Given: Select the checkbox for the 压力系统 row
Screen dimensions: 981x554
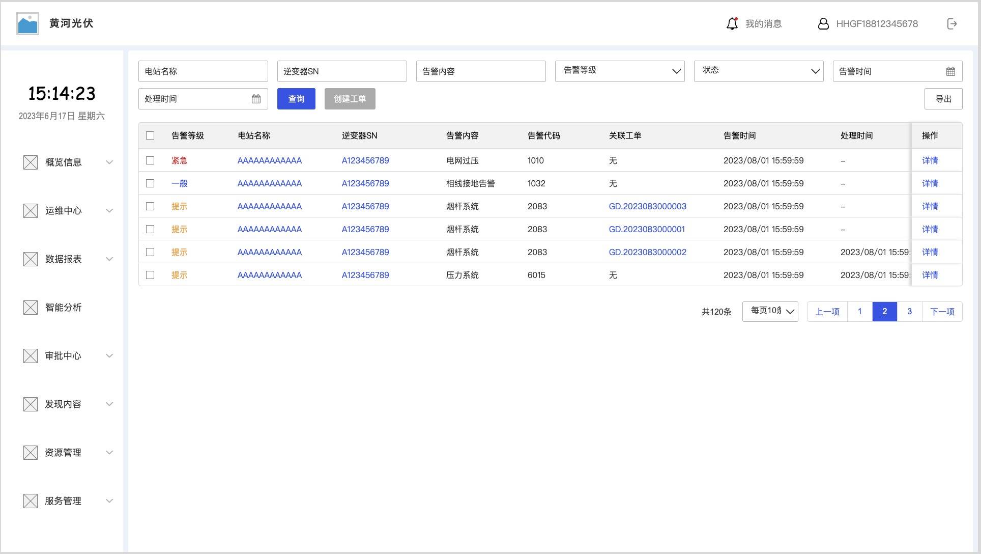Looking at the screenshot, I should tap(150, 275).
